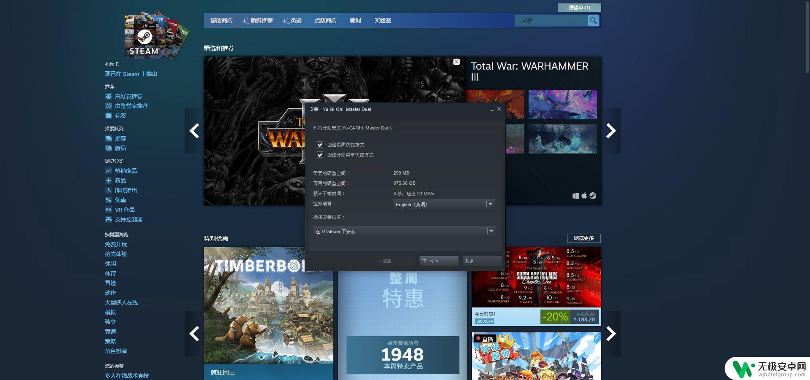The height and width of the screenshot is (380, 810).
Task: Open the Steam gift card logo image
Action: point(156,35)
